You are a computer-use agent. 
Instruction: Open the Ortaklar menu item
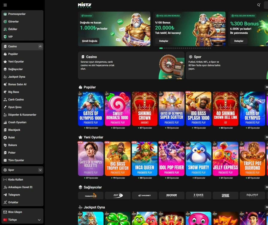tap(22, 202)
